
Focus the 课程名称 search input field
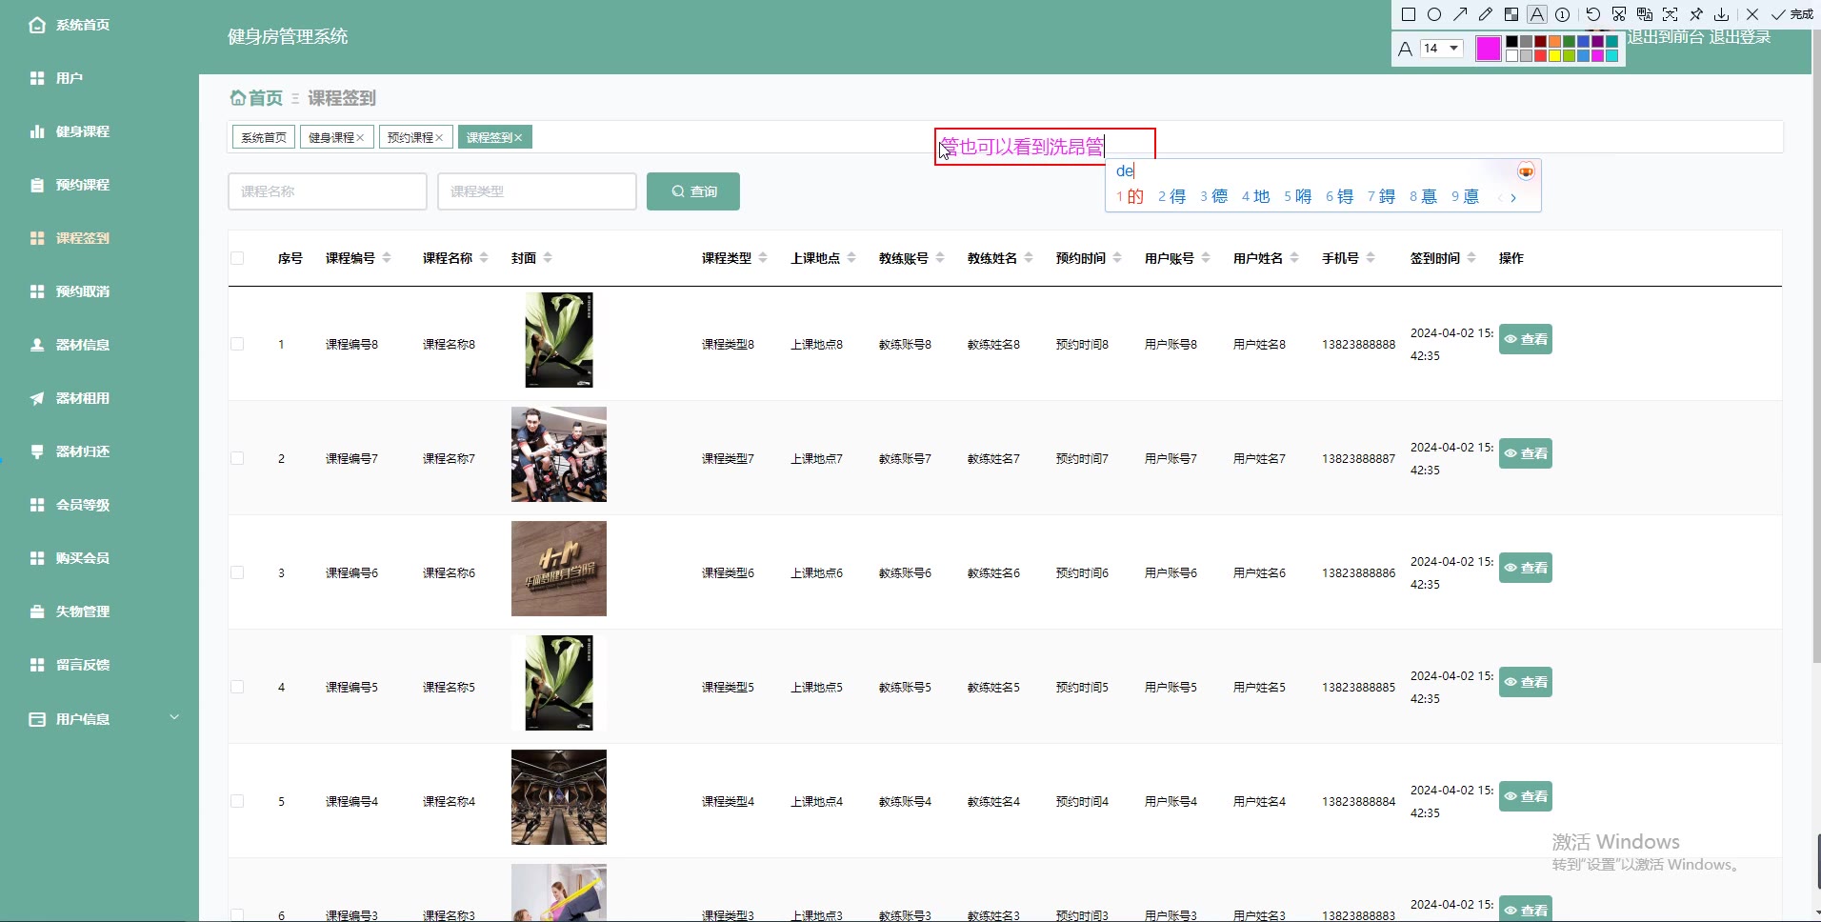[x=327, y=191]
